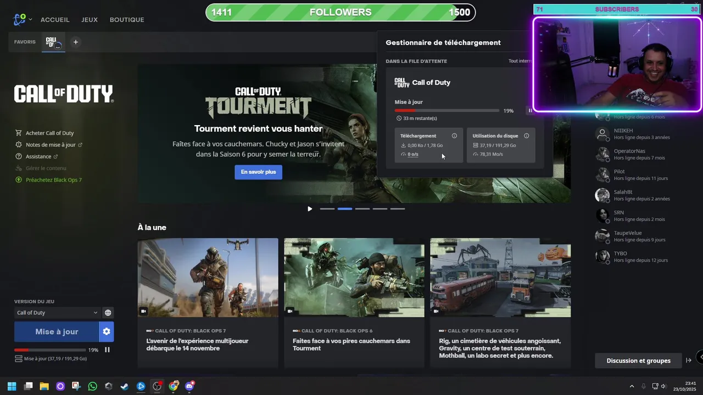703x395 pixels.
Task: Click TYBO's avatar in friends list
Action: coord(602,257)
